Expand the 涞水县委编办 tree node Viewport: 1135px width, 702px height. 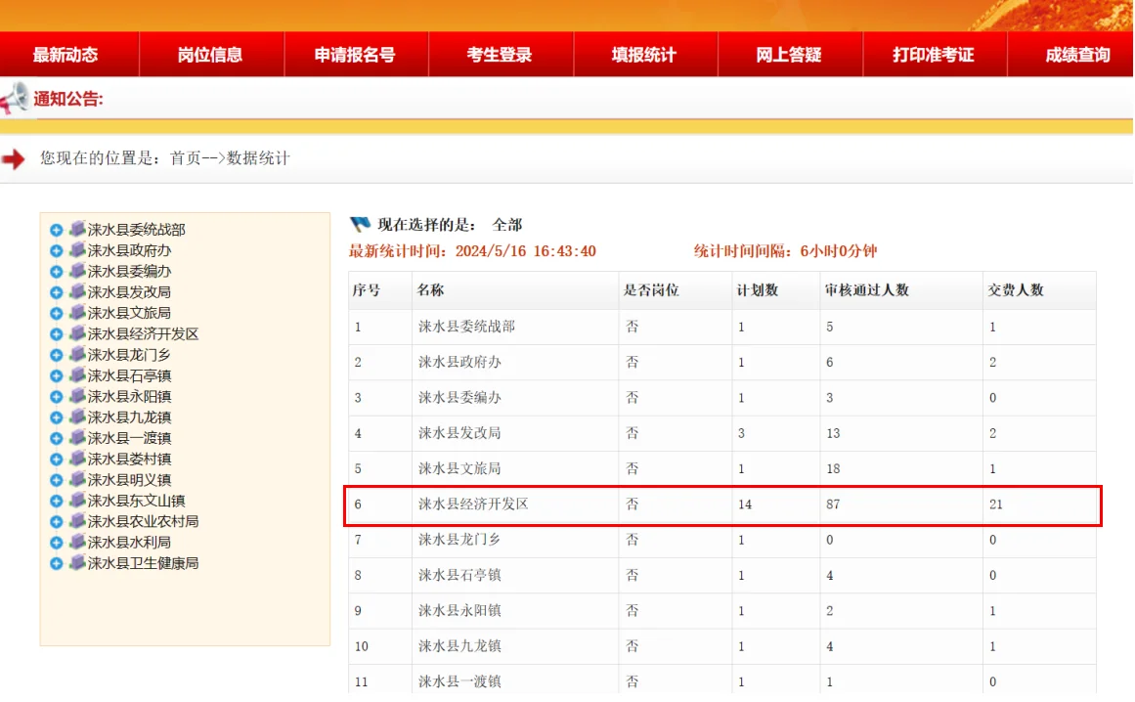click(x=57, y=272)
